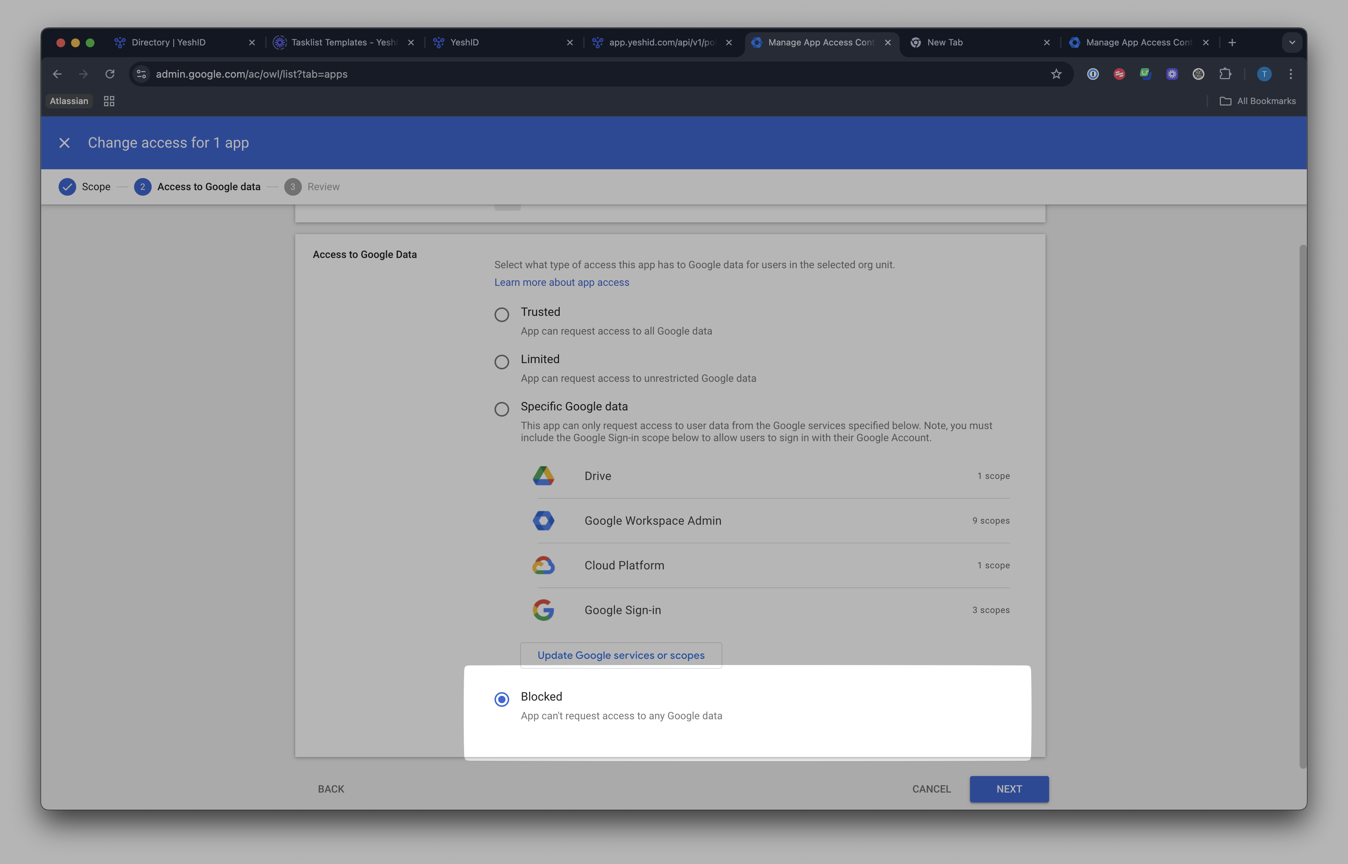Click the purple snowflake extension icon
Screen dimensions: 1348x864
[1172, 74]
